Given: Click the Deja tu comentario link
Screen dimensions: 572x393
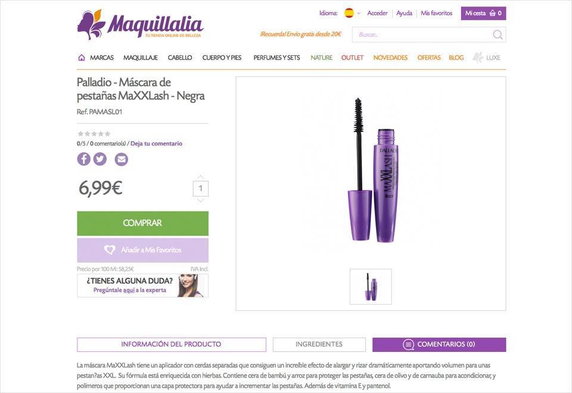Looking at the screenshot, I should (x=156, y=144).
